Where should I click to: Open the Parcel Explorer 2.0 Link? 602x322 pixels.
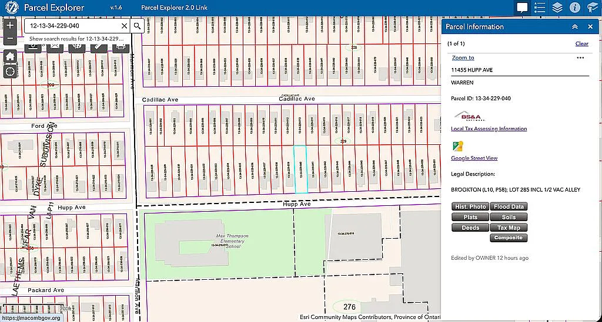(174, 8)
